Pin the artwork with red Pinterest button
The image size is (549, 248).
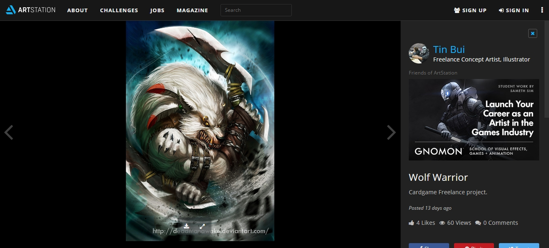pyautogui.click(x=474, y=246)
